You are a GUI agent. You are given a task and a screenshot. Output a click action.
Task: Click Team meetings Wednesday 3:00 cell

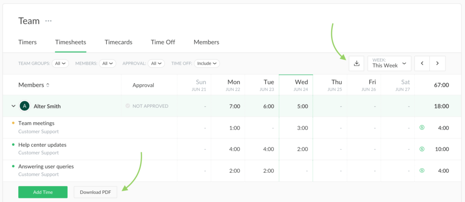(x=302, y=128)
